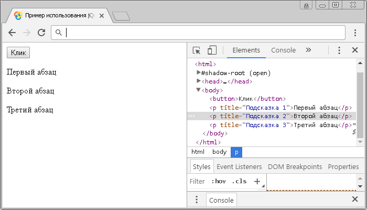Collapse the body element node
The height and width of the screenshot is (210, 367).
coord(199,90)
